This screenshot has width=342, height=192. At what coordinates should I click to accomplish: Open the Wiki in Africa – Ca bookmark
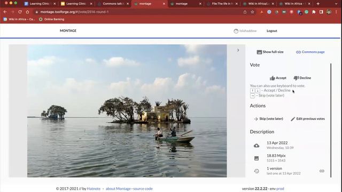coord(19,19)
